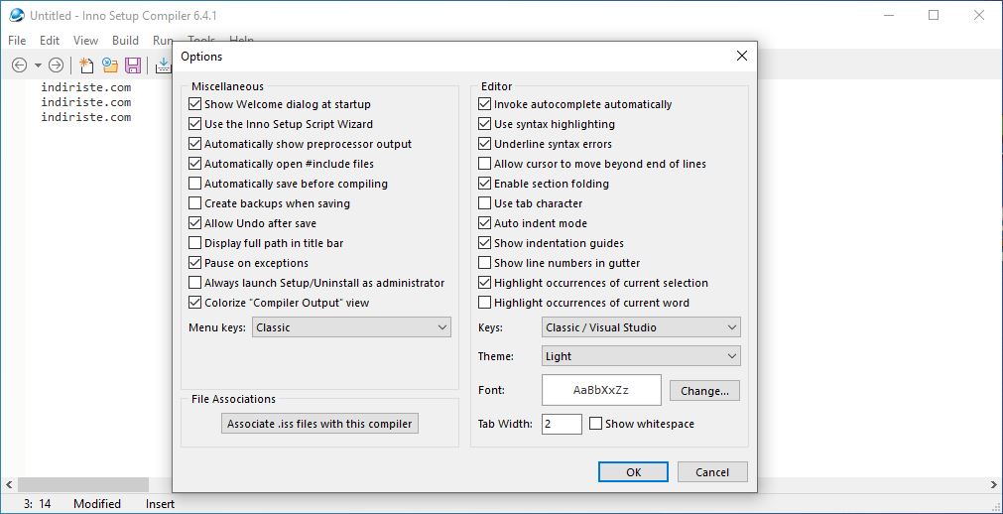Screen dimensions: 1003x514
Task: Open the View menu
Action: coord(85,41)
